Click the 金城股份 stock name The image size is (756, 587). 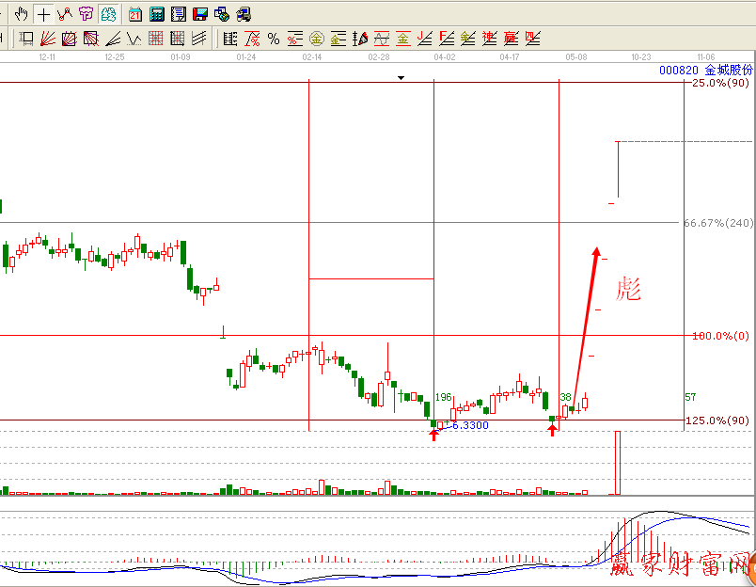tap(728, 71)
